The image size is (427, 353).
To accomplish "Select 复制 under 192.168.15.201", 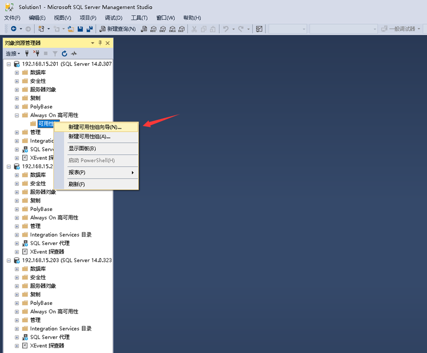I will pyautogui.click(x=36, y=98).
